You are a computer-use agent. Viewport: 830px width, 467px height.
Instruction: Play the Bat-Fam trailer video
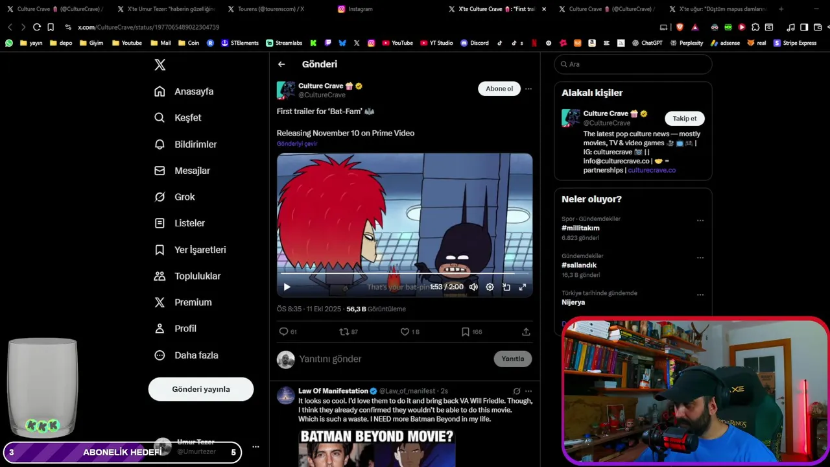tap(287, 287)
